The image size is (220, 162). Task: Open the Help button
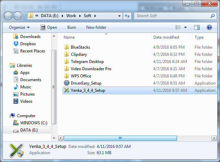(209, 27)
